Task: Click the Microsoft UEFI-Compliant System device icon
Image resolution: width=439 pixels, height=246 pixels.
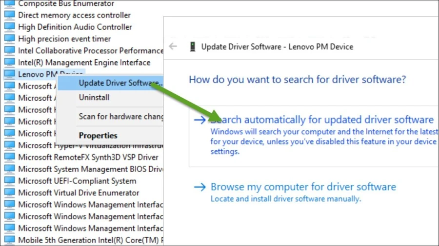Action: [x=10, y=181]
